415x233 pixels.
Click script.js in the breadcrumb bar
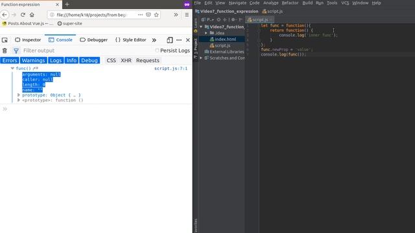[x=272, y=12]
